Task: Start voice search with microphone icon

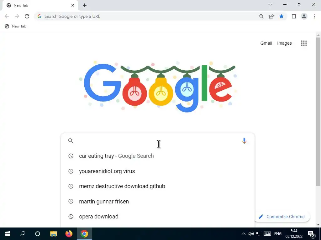Action: [244, 141]
